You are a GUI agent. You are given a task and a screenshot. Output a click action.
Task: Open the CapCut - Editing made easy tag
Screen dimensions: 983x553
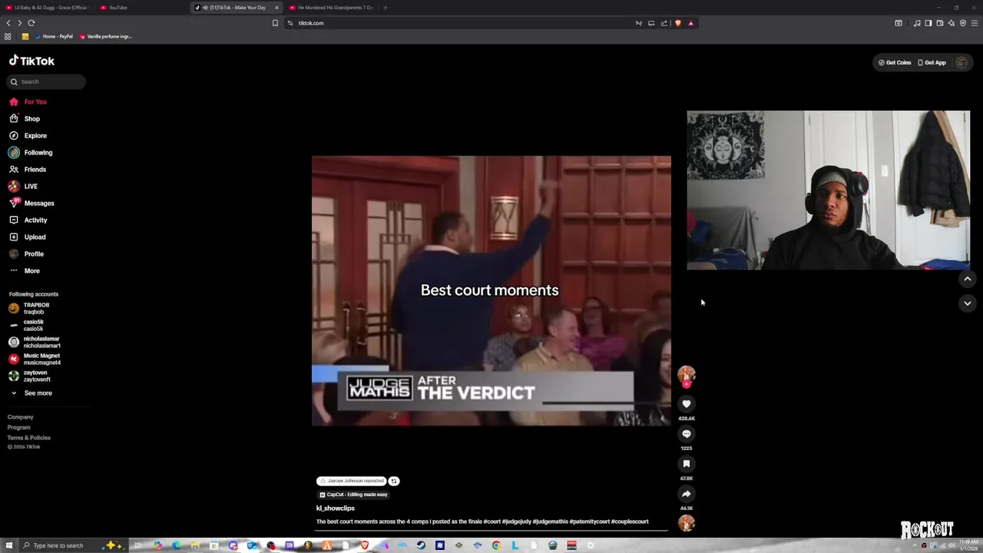[353, 495]
